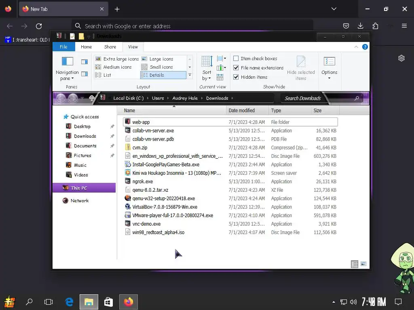Open Firefox Extensions puzzle icon
This screenshot has width=414, height=310.
pyautogui.click(x=375, y=26)
